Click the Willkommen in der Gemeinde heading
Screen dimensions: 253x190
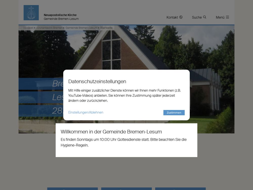click(x=111, y=132)
